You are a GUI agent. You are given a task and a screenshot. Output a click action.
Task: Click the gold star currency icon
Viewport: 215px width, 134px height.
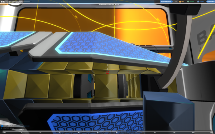tap(180, 1)
